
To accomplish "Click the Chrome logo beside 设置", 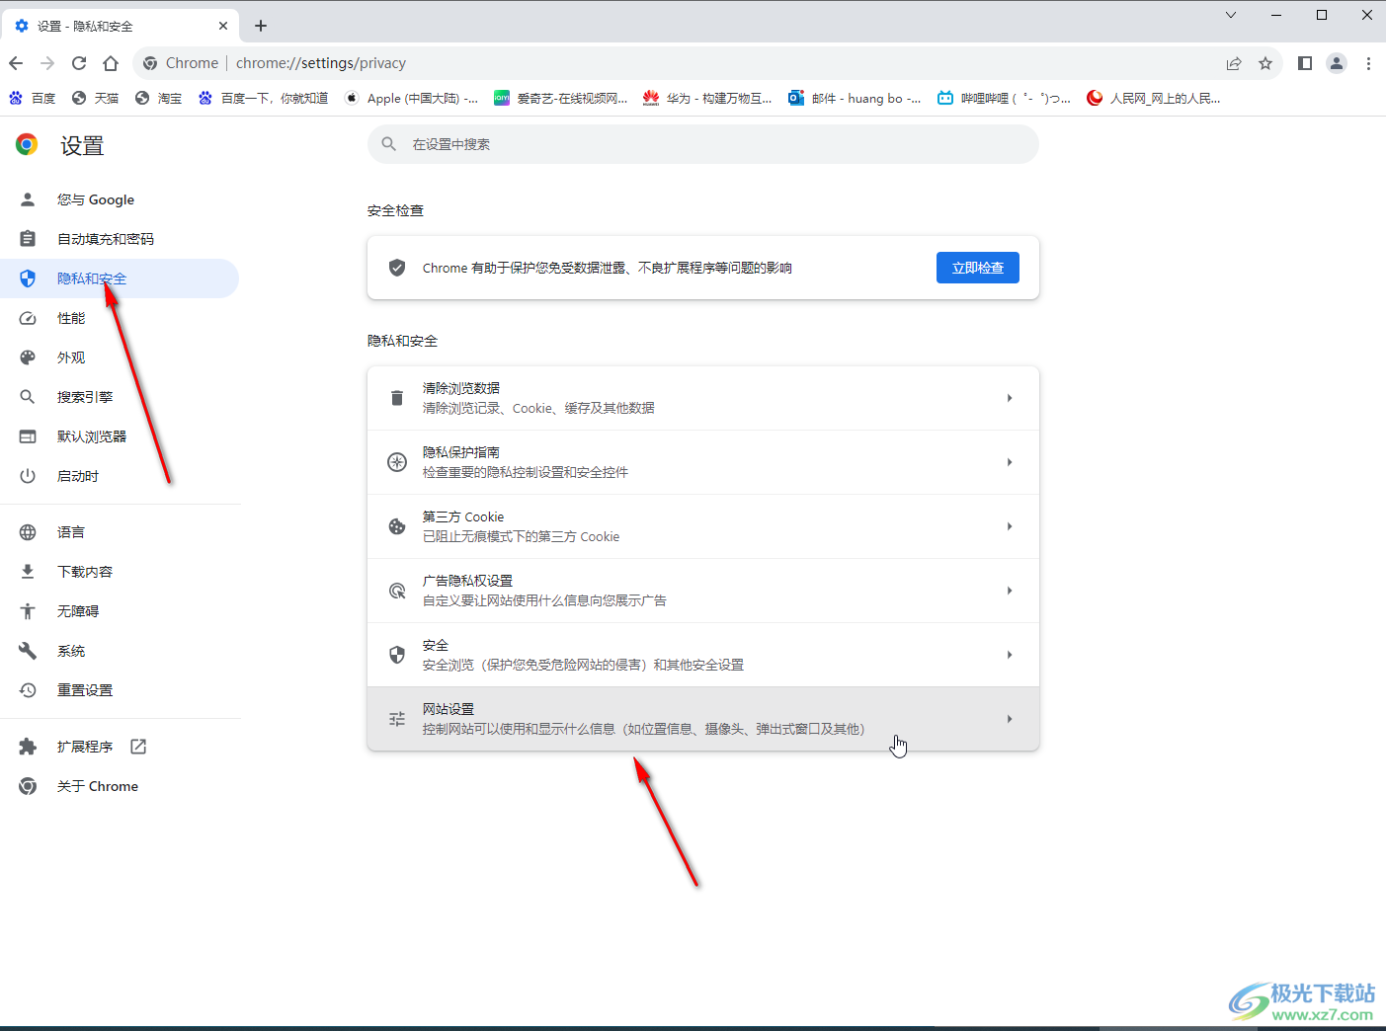I will [27, 144].
